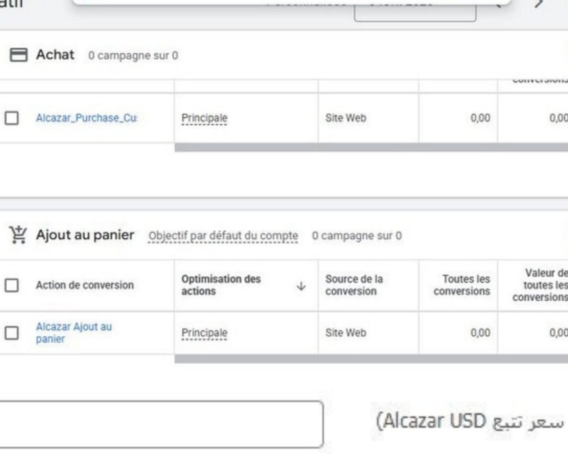Tick the Alcazar_Purchase row checkbox

pyautogui.click(x=12, y=118)
